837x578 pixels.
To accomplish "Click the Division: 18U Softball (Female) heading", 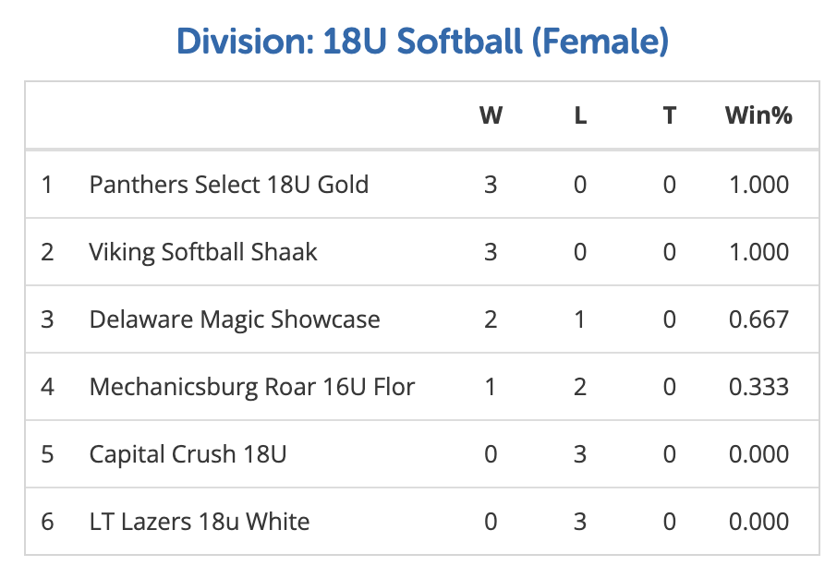I will pyautogui.click(x=422, y=41).
